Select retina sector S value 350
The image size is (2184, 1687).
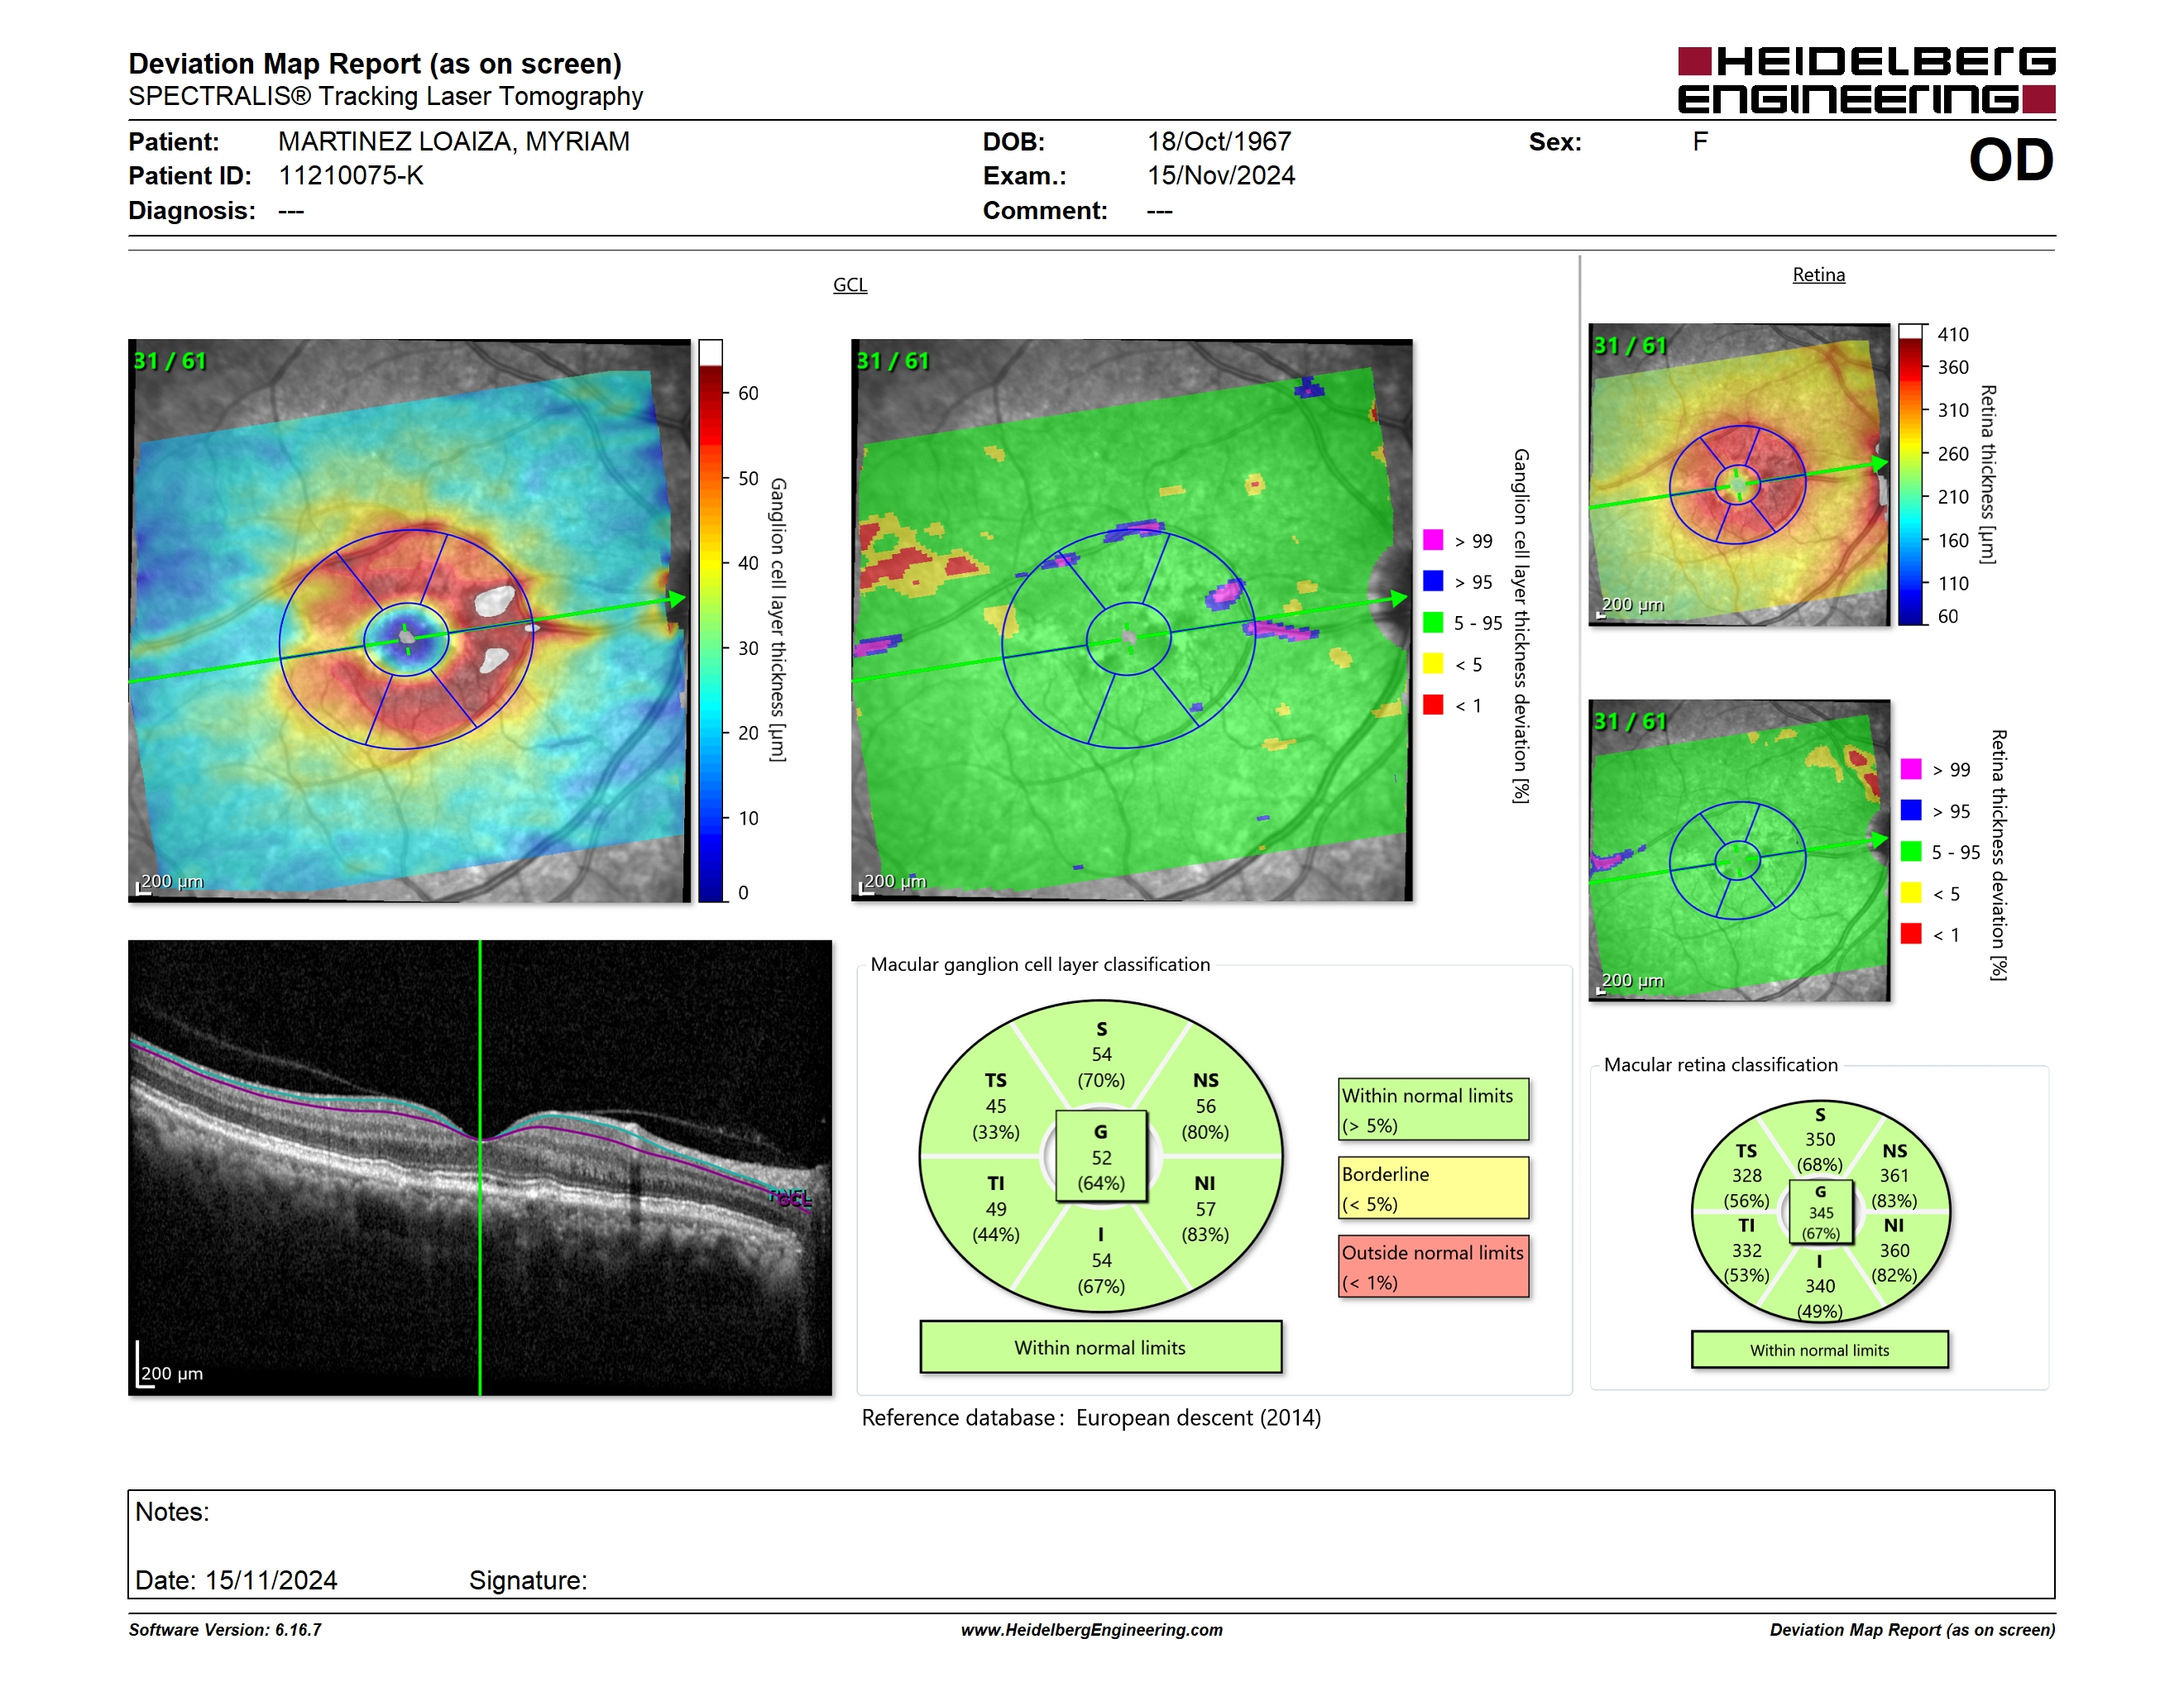click(x=1820, y=1140)
